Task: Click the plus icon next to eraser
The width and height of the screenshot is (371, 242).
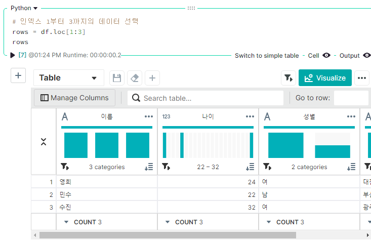Action: click(152, 78)
